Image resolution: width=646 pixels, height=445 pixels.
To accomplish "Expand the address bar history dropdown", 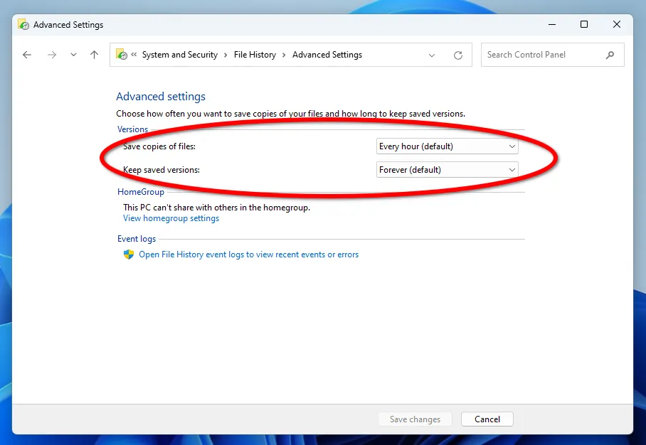I will coord(433,55).
